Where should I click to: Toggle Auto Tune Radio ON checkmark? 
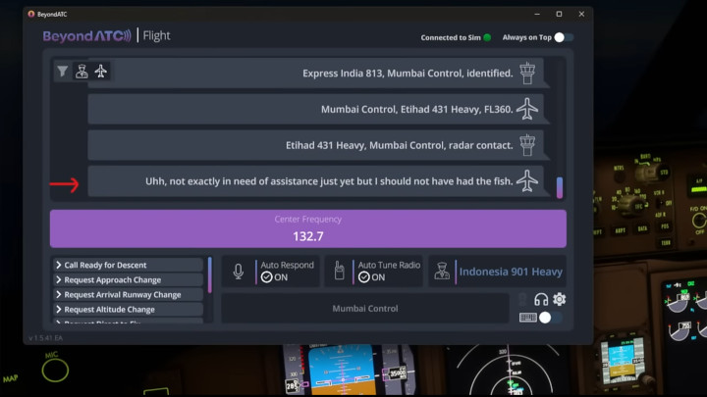coord(364,277)
